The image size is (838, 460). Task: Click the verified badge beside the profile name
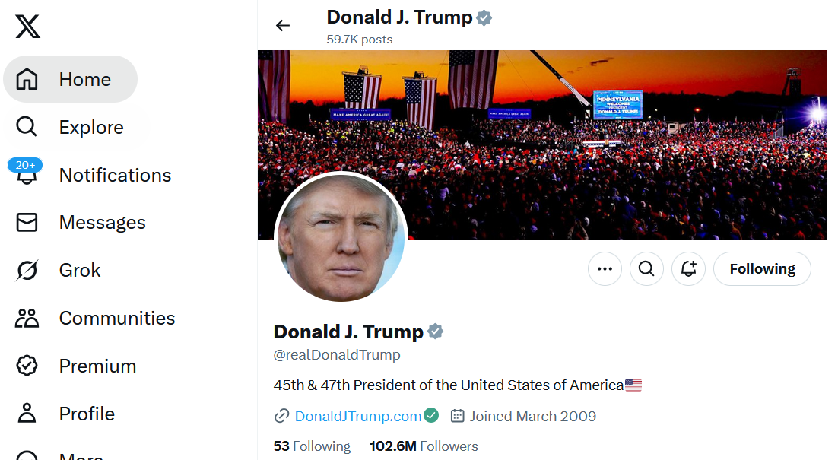(436, 332)
